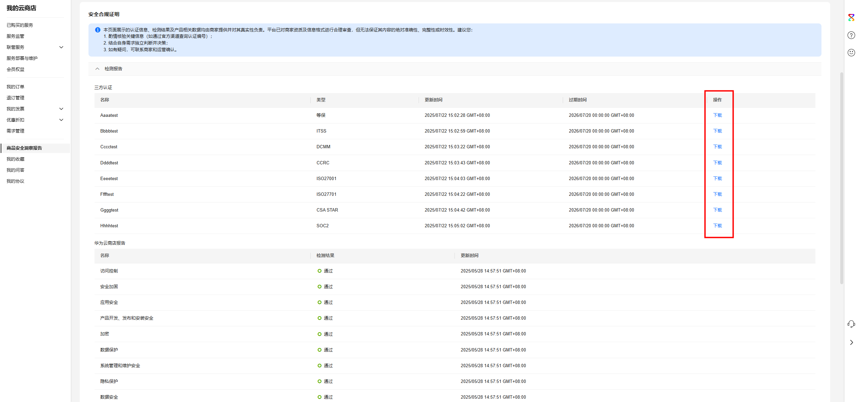The height and width of the screenshot is (402, 858).
Task: Expand the 联营服务 menu
Action: pyautogui.click(x=61, y=47)
